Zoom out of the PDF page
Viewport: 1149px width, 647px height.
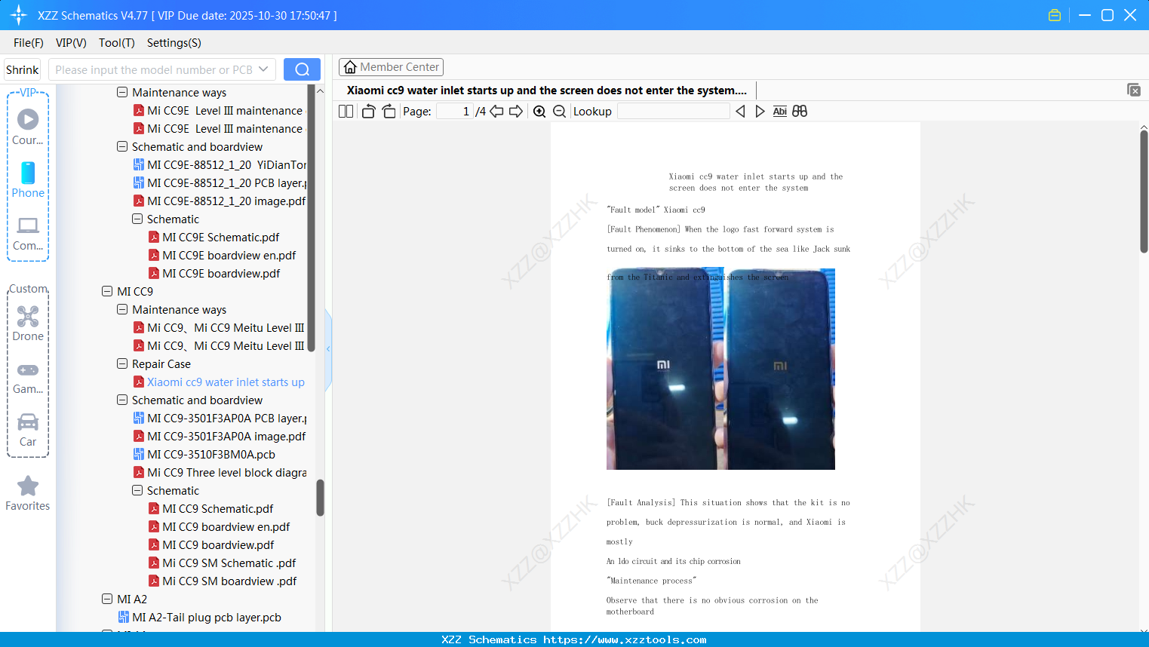pyautogui.click(x=559, y=111)
